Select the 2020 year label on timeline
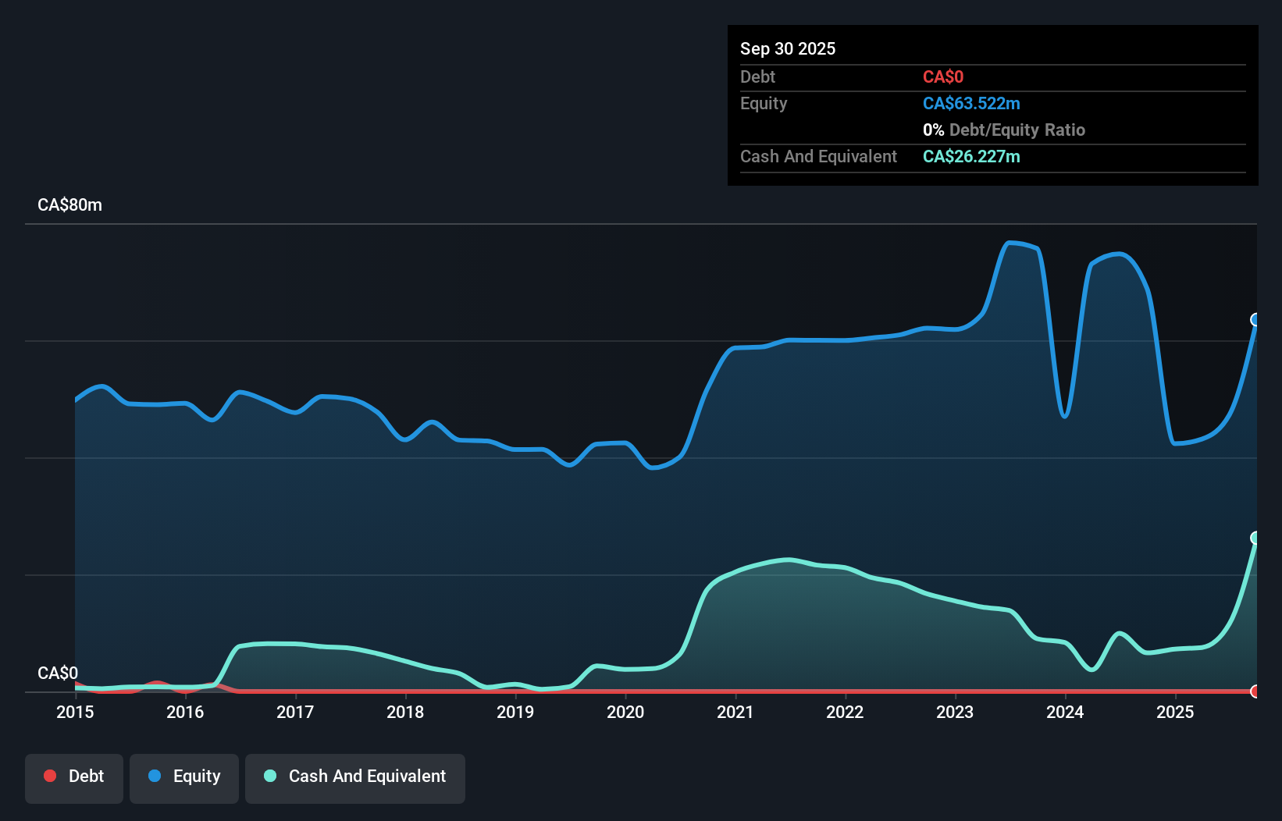The width and height of the screenshot is (1282, 821). pos(625,712)
